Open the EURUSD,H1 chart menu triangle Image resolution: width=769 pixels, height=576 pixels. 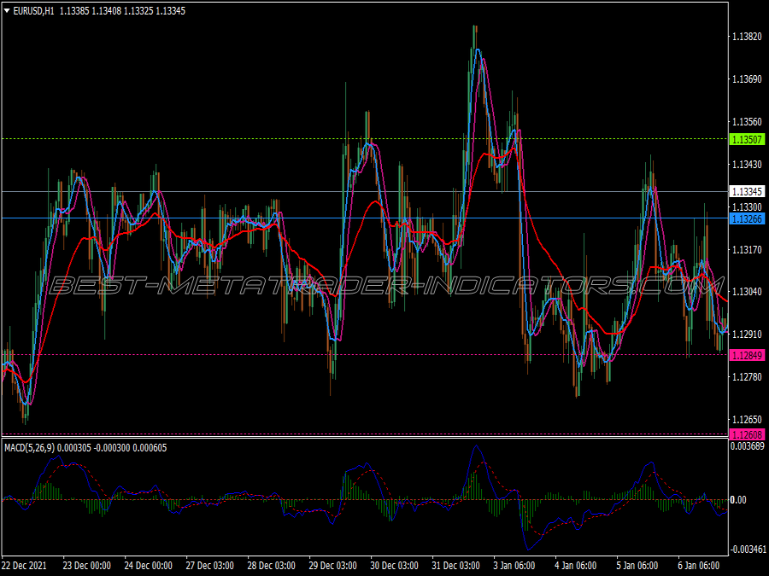(7, 11)
